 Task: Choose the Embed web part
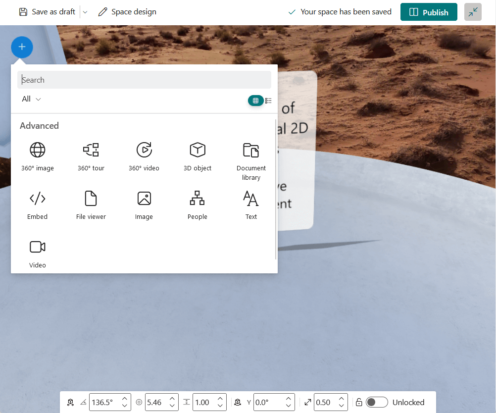coord(37,206)
